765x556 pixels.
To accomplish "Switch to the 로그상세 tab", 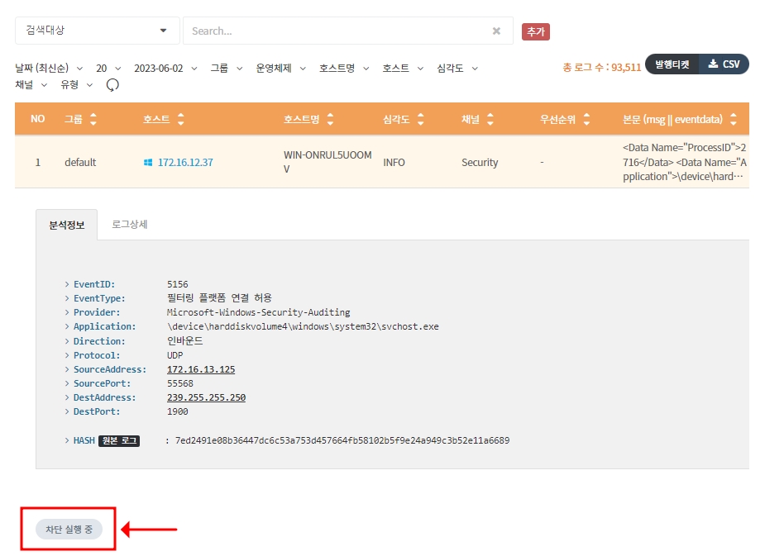I will [130, 224].
